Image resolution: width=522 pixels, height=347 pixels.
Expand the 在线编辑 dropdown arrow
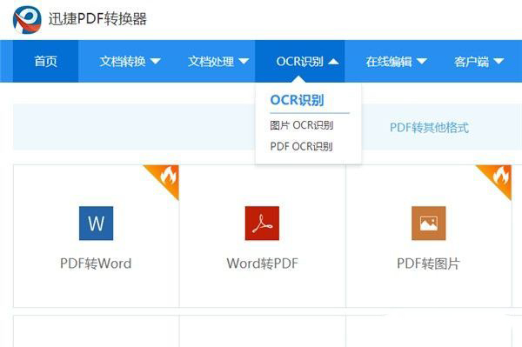pos(422,61)
